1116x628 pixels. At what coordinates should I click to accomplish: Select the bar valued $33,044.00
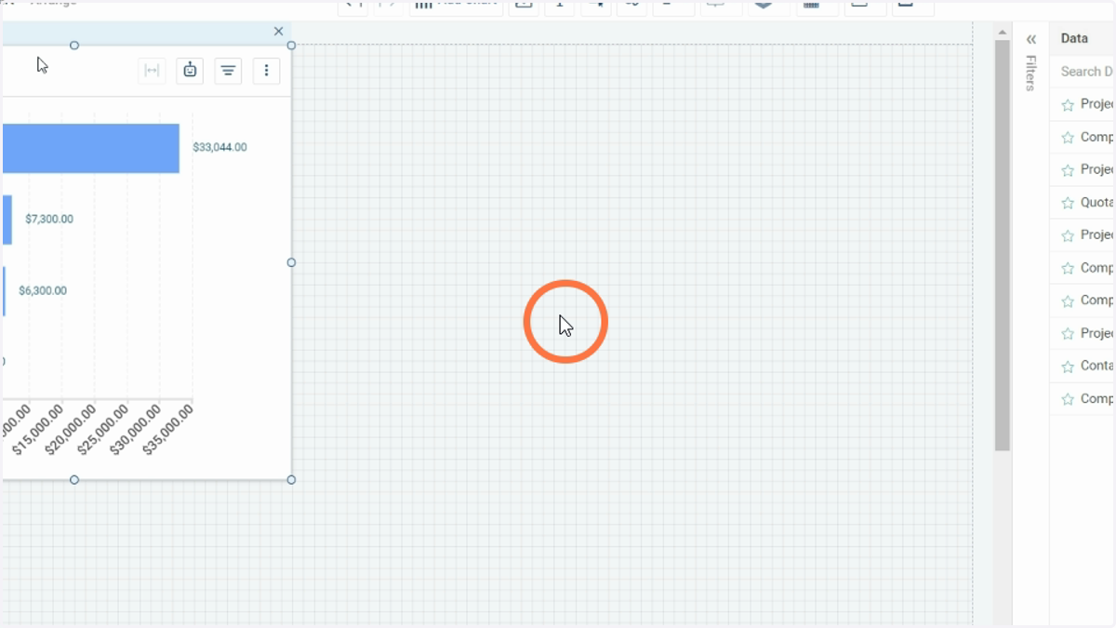pyautogui.click(x=90, y=148)
